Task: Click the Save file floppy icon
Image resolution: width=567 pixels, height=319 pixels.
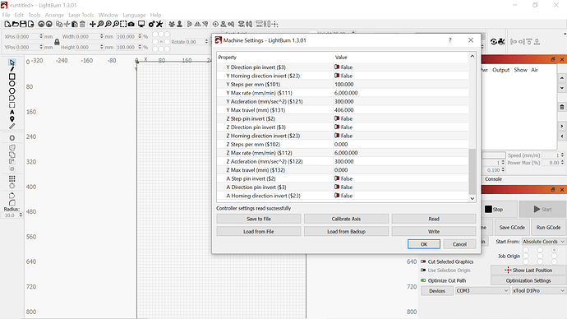Action: (x=23, y=24)
